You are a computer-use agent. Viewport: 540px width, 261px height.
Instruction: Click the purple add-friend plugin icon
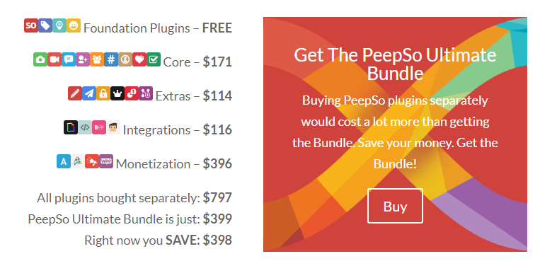(83, 59)
